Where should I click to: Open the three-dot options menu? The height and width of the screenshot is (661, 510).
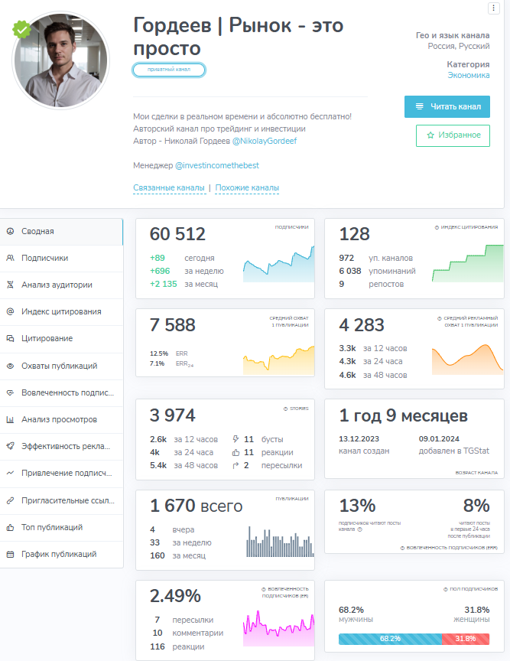tap(494, 8)
